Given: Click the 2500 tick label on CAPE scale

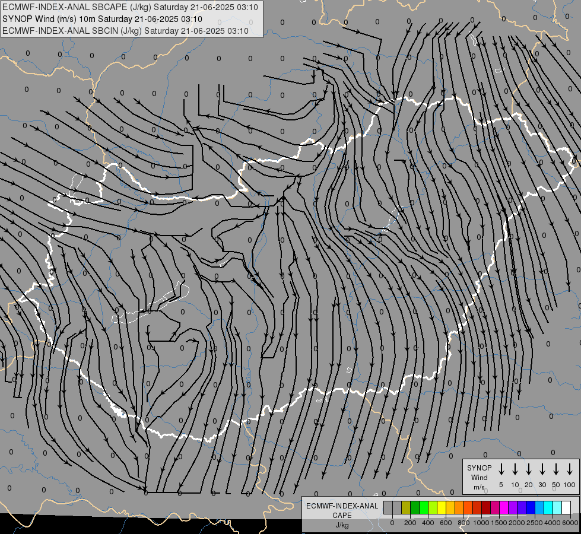Looking at the screenshot, I should (535, 523).
